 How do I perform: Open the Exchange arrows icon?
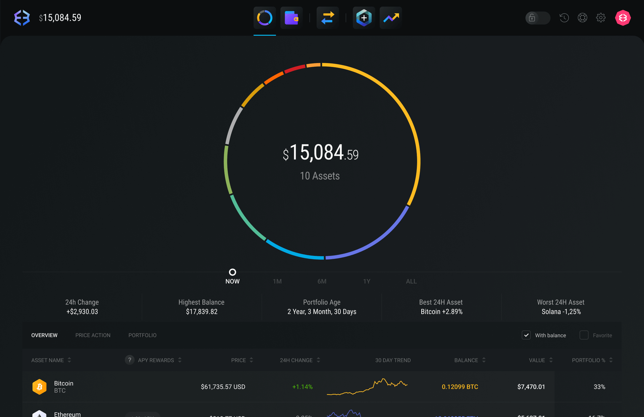[327, 18]
